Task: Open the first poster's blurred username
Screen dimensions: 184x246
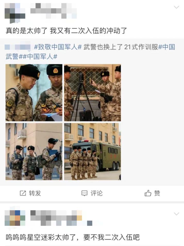Action: click(x=54, y=11)
